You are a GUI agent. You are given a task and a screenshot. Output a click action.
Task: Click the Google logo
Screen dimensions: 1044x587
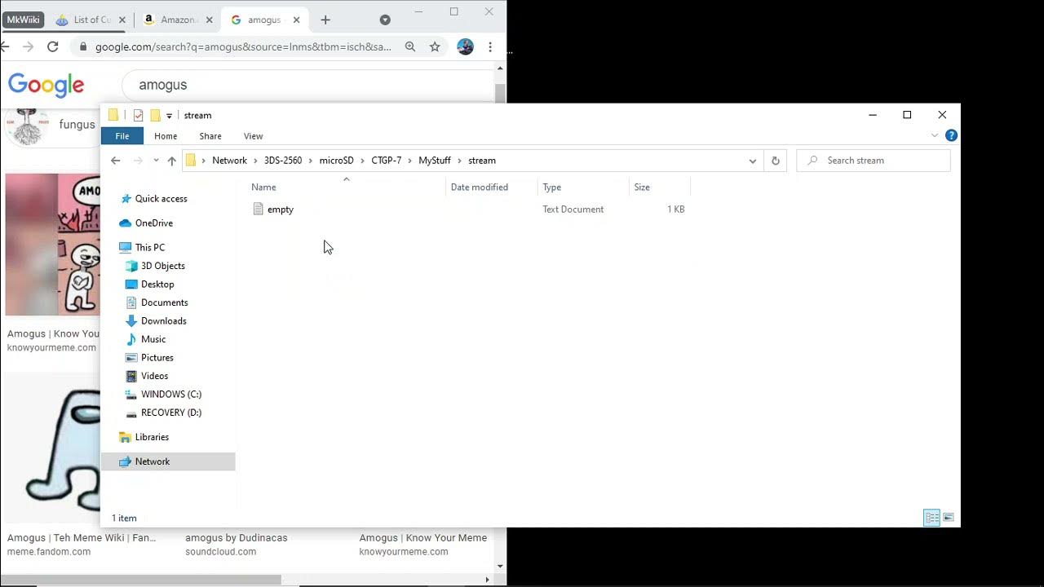[x=46, y=85]
